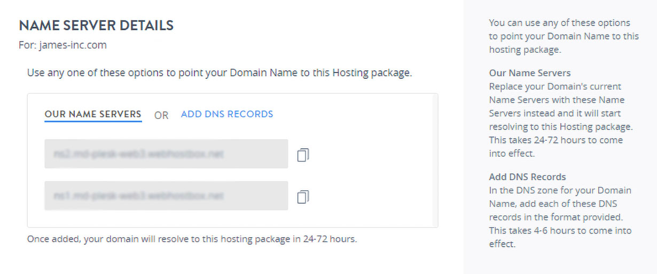Image resolution: width=657 pixels, height=274 pixels.
Task: Click the OR separator between tabs
Action: click(161, 115)
